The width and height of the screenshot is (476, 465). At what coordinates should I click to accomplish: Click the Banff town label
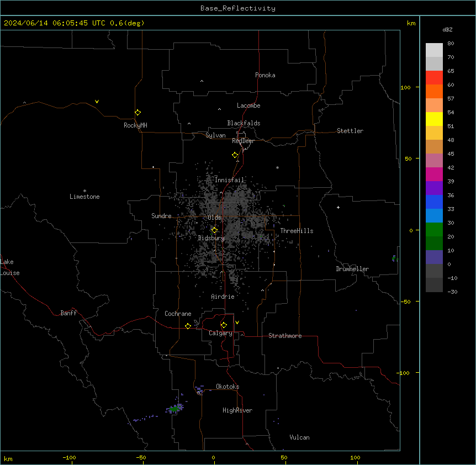[68, 313]
